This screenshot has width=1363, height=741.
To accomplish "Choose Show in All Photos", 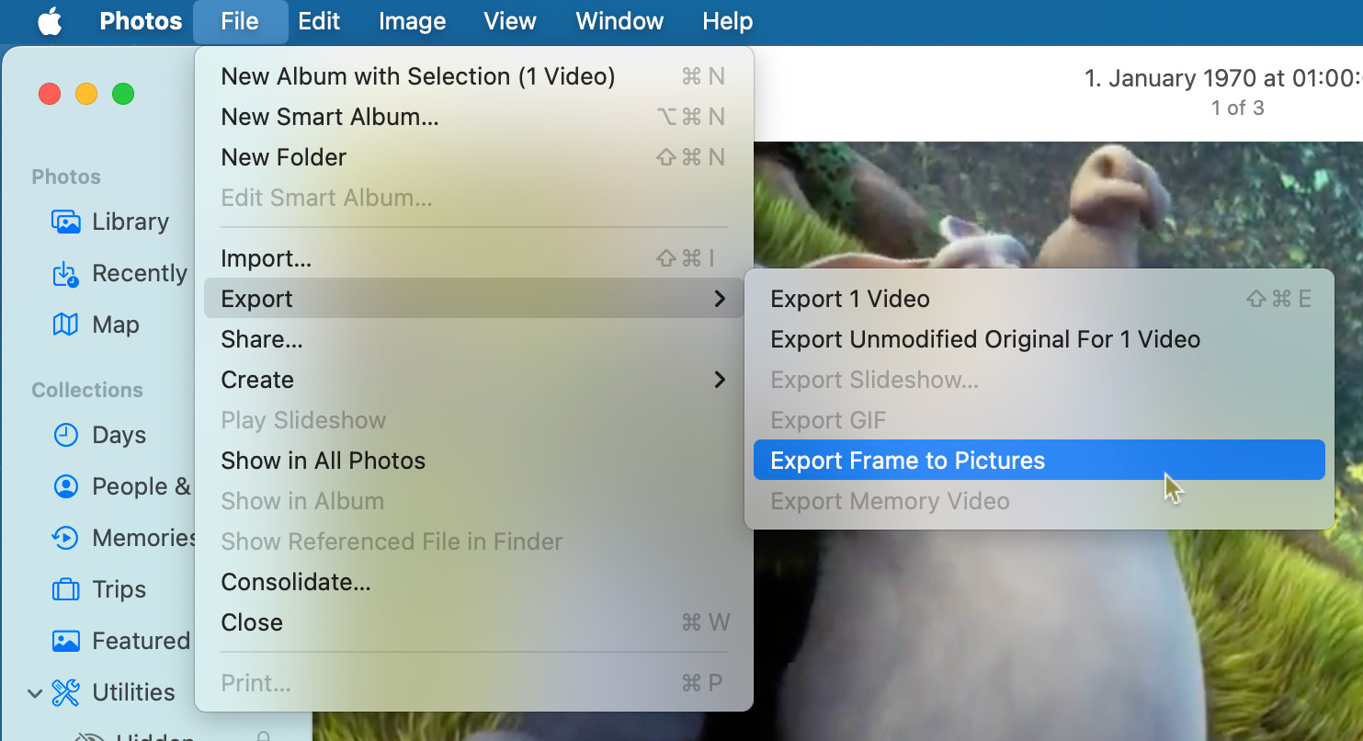I will pyautogui.click(x=473, y=461).
